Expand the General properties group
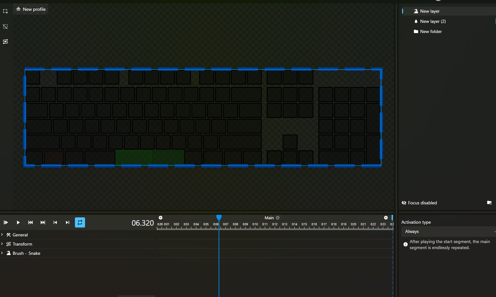The height and width of the screenshot is (297, 496). (2, 235)
